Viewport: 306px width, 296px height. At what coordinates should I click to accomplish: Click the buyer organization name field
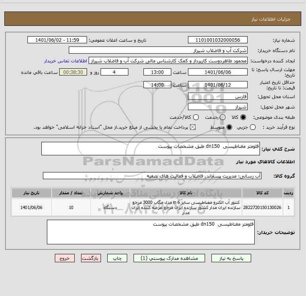[158, 50]
